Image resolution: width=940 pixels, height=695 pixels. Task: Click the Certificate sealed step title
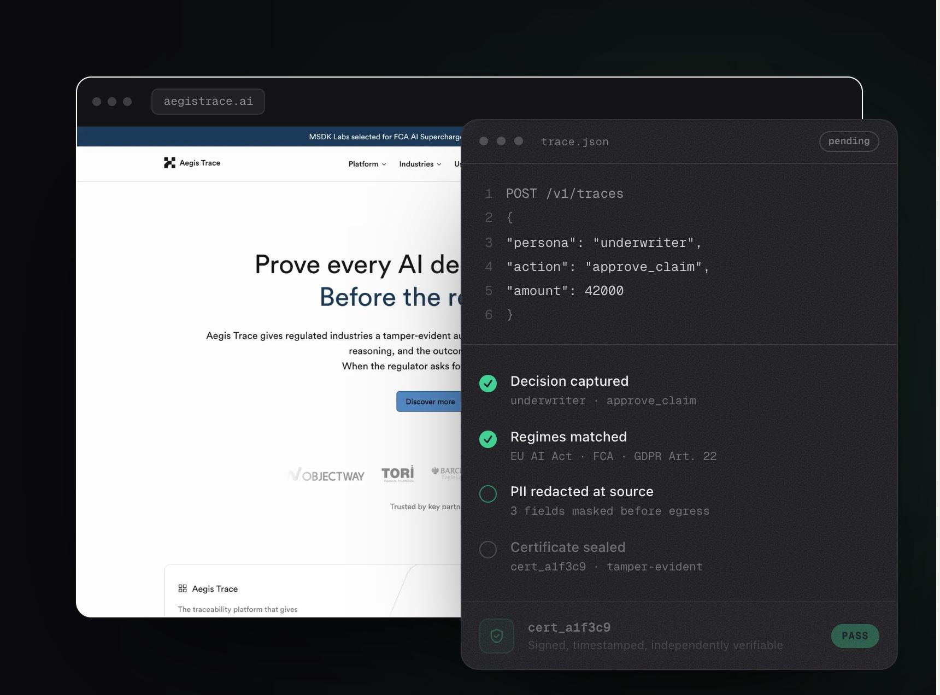568,547
